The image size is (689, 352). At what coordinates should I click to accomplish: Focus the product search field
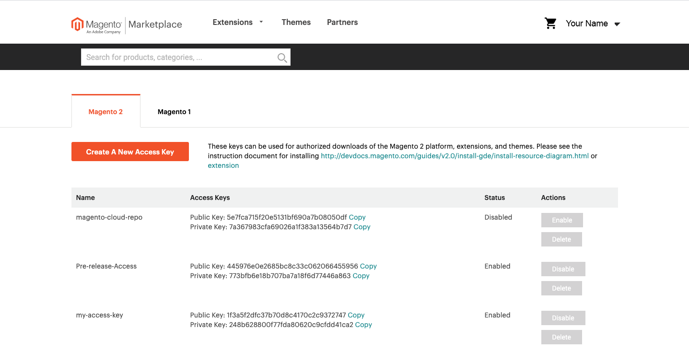[186, 57]
